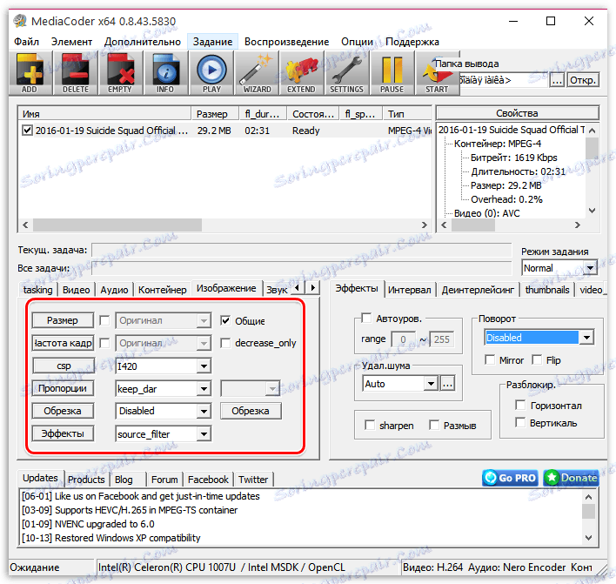The width and height of the screenshot is (616, 584).
Task: Open the Задание menu
Action: [212, 42]
